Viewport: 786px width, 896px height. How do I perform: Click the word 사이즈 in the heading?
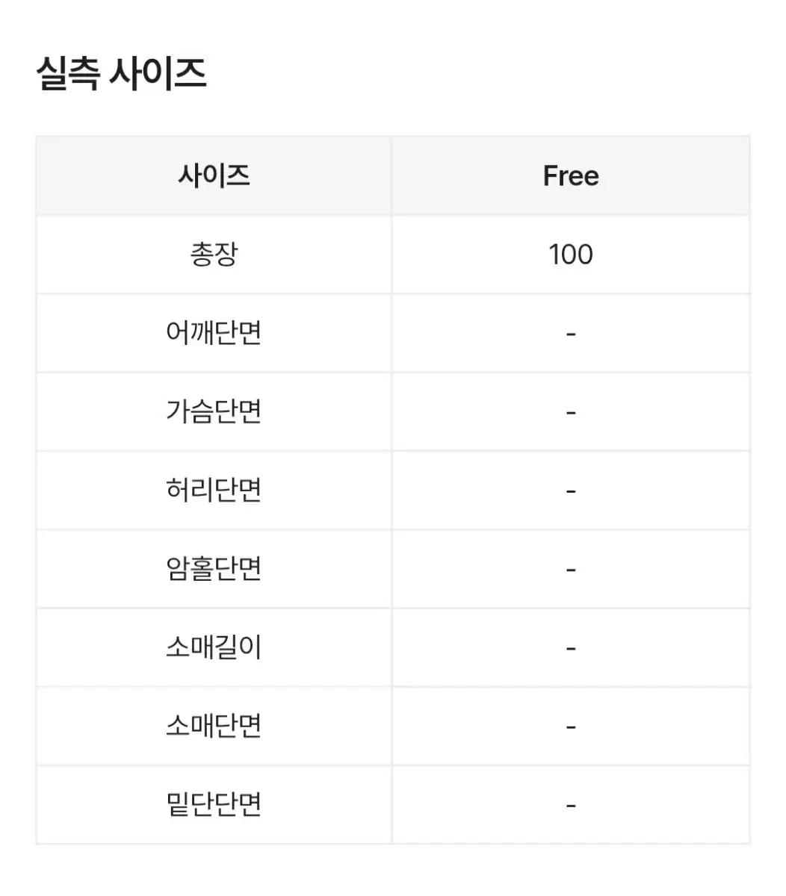click(x=158, y=74)
